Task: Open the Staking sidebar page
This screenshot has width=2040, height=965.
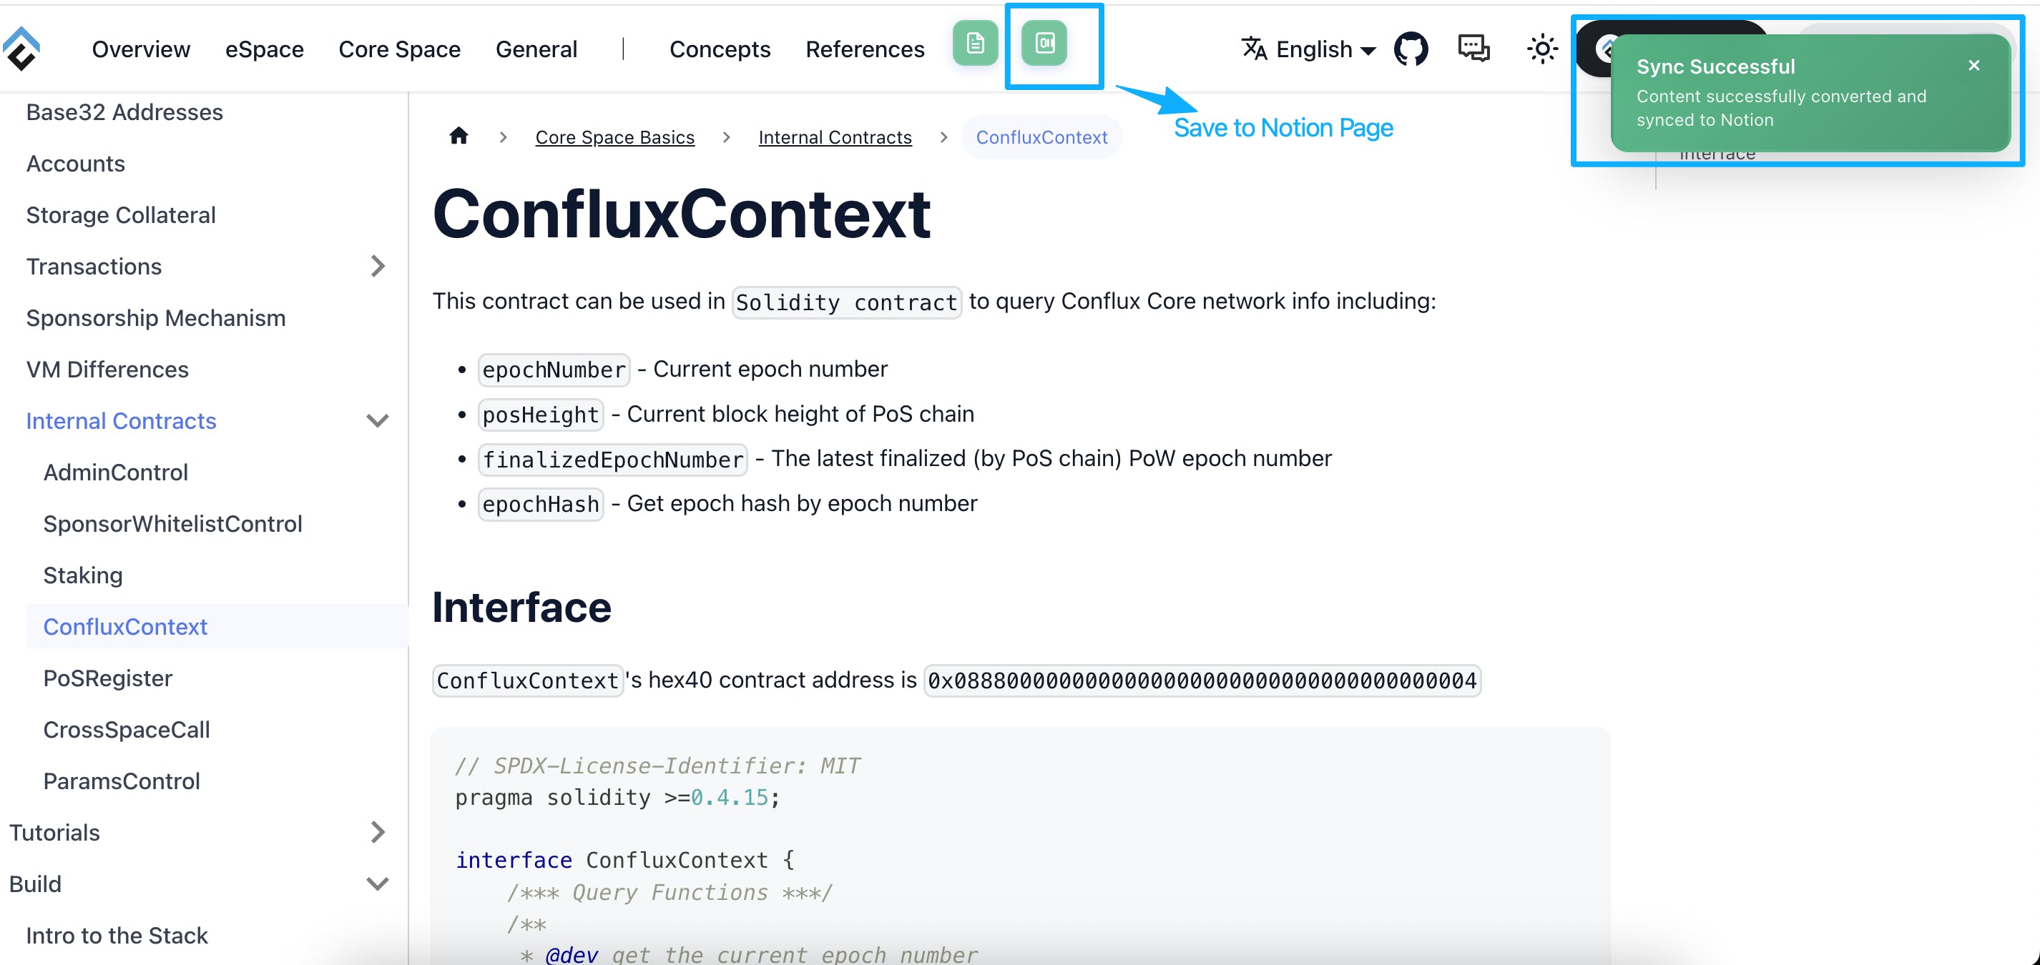Action: 83,575
